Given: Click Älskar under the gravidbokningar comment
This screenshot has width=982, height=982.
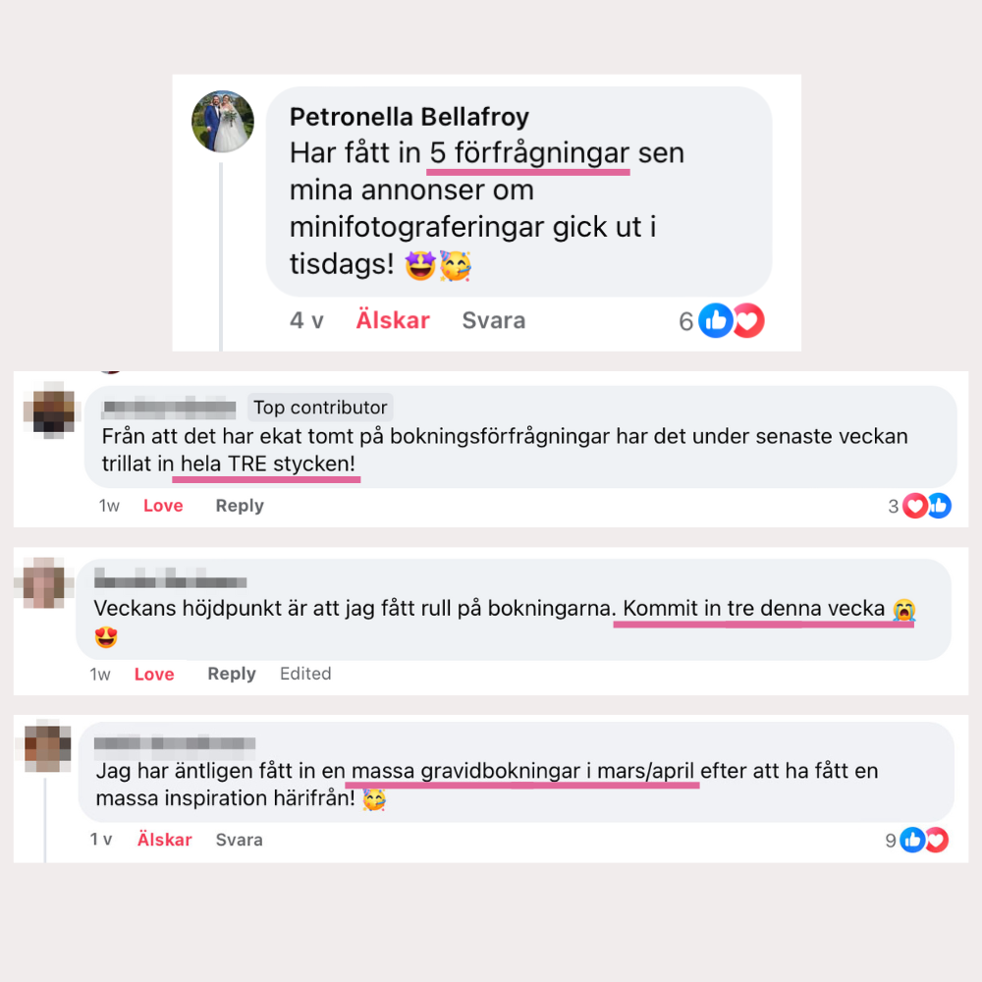Looking at the screenshot, I should 164,840.
